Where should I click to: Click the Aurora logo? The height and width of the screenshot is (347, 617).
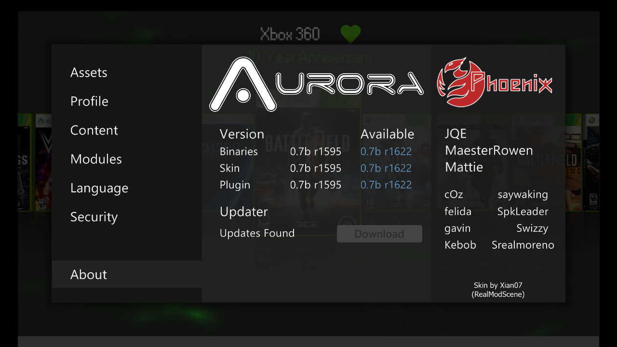coord(316,84)
